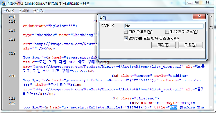Click the scrollbar up arrow
This screenshot has width=216, height=113.
(211, 17)
